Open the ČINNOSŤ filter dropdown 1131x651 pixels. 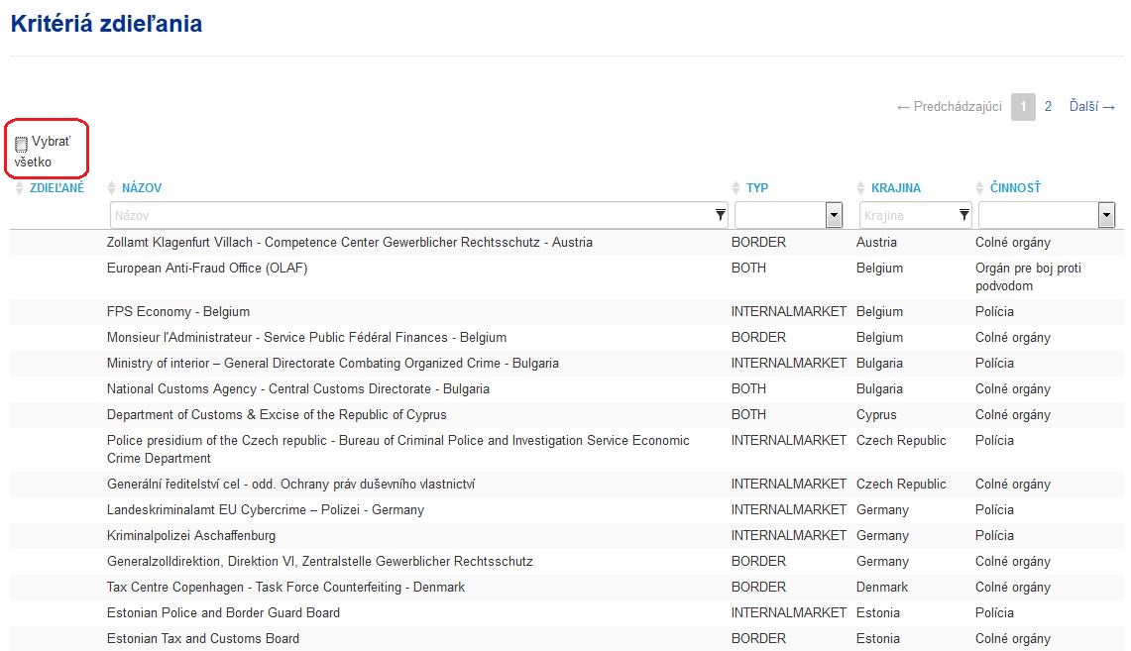(1106, 215)
